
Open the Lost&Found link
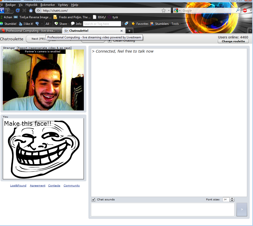18,186
